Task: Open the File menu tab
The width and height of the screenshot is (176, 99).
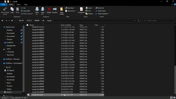Action: 4,4
